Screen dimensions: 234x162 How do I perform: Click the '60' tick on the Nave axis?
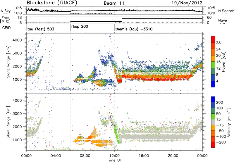coord(209,18)
